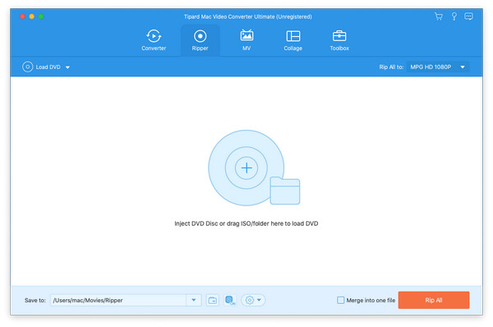Click the folder icon beside the disc
Viewport: 493px width, 327px height.
click(x=285, y=191)
